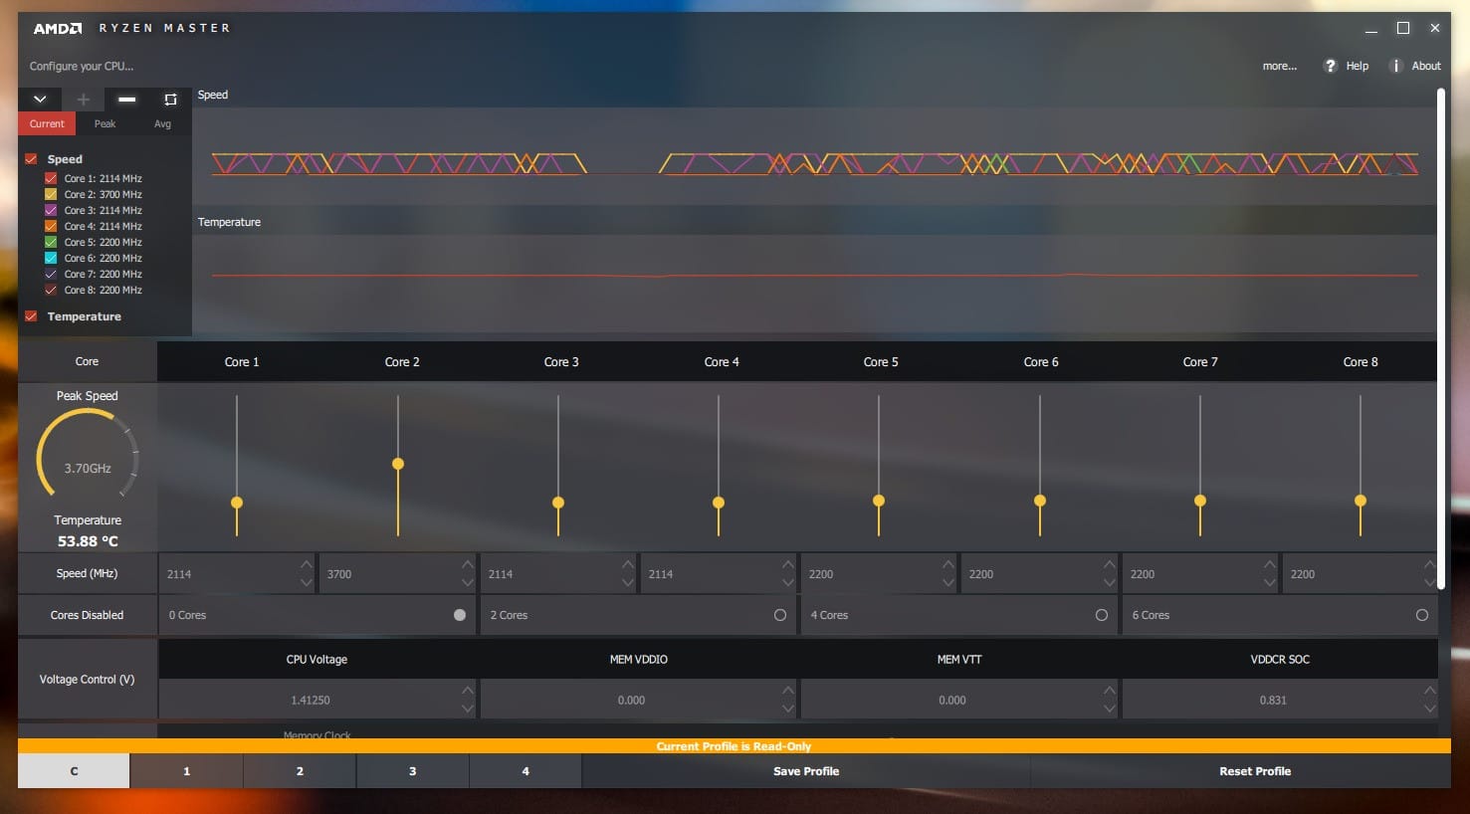
Task: Open Help via the question mark icon
Action: point(1330,66)
